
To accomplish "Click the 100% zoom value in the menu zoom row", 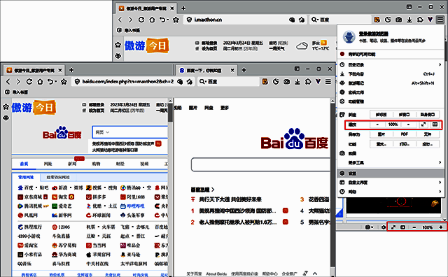I will (393, 125).
